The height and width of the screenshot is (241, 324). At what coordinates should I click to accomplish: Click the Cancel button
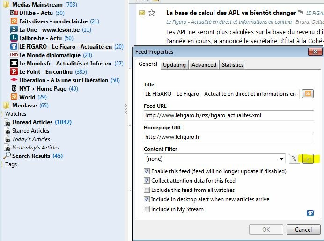click(x=303, y=229)
